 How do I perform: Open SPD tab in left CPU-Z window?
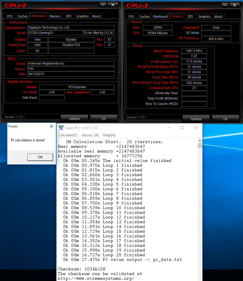pyautogui.click(x=69, y=16)
